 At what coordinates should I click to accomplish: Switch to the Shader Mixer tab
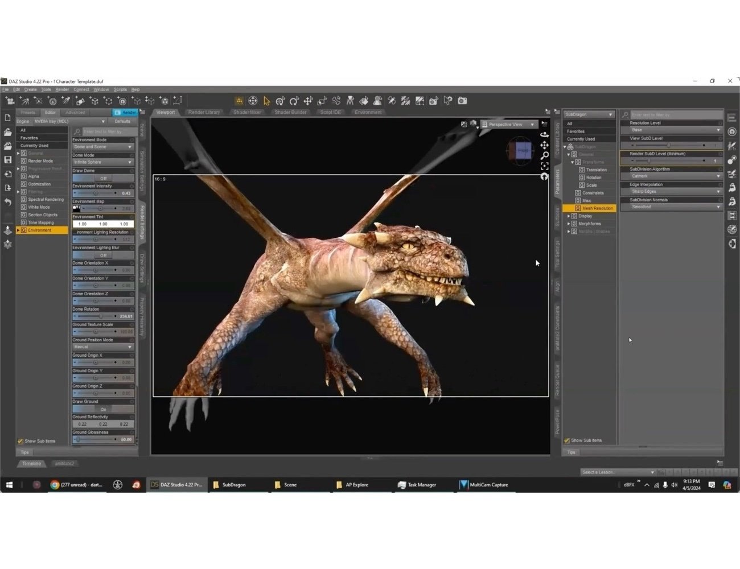247,112
